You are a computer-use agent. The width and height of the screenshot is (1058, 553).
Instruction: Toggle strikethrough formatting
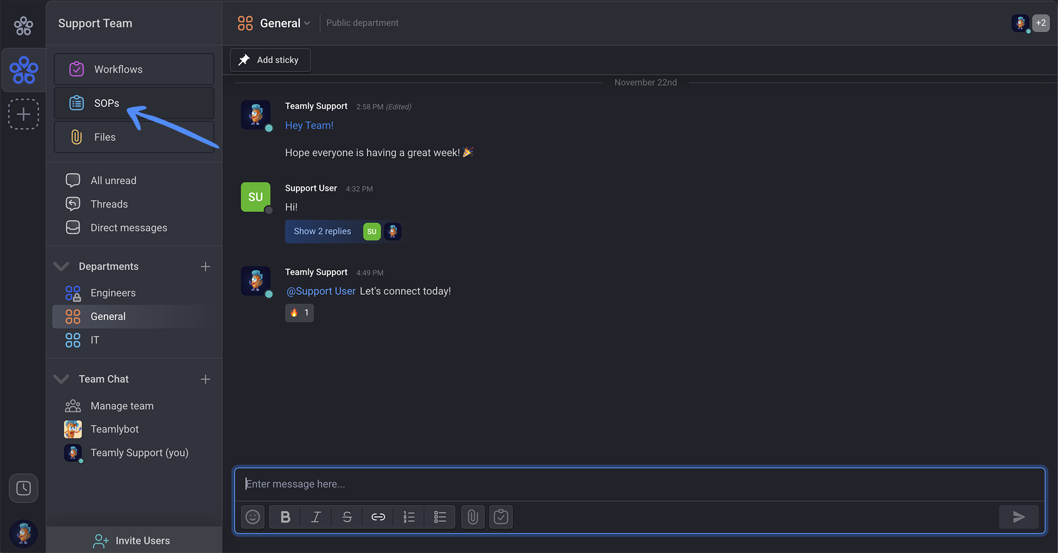tap(347, 517)
